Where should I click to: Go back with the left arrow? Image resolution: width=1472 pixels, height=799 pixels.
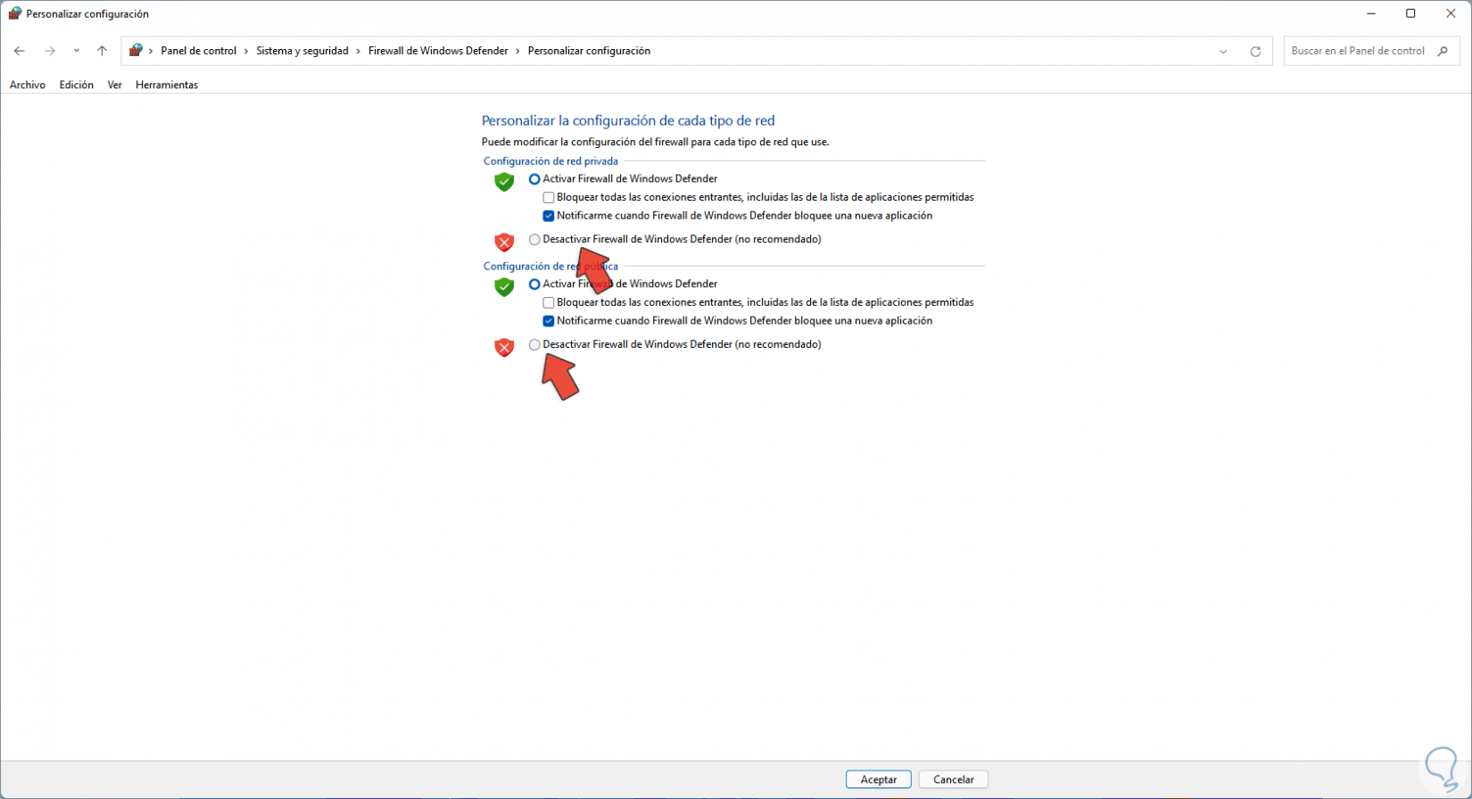click(x=19, y=51)
